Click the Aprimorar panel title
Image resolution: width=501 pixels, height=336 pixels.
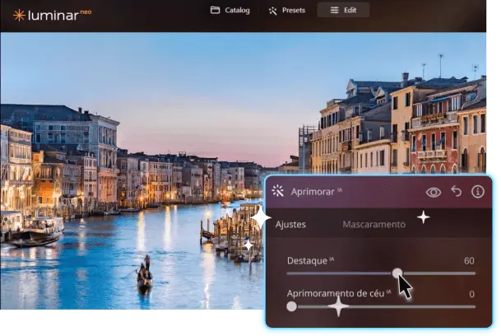[317, 192]
